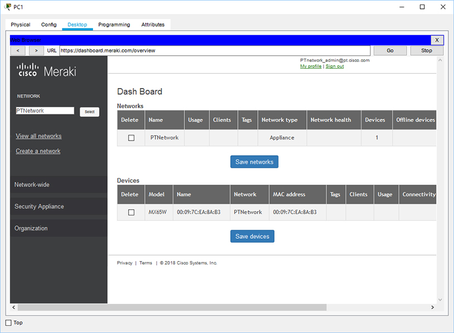The height and width of the screenshot is (333, 454).
Task: Click the Offline devices column header
Action: point(414,120)
